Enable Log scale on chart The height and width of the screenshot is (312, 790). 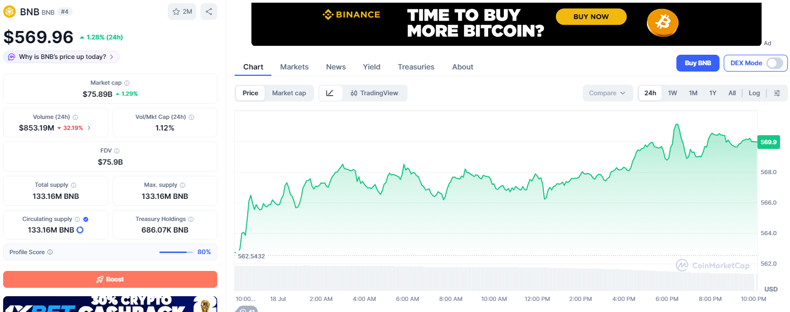[x=754, y=93]
